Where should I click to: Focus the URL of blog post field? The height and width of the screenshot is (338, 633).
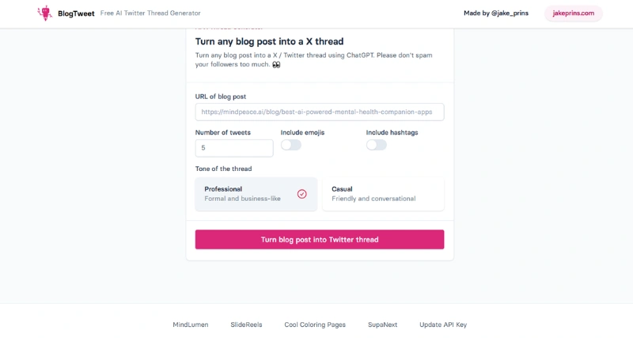pos(319,112)
